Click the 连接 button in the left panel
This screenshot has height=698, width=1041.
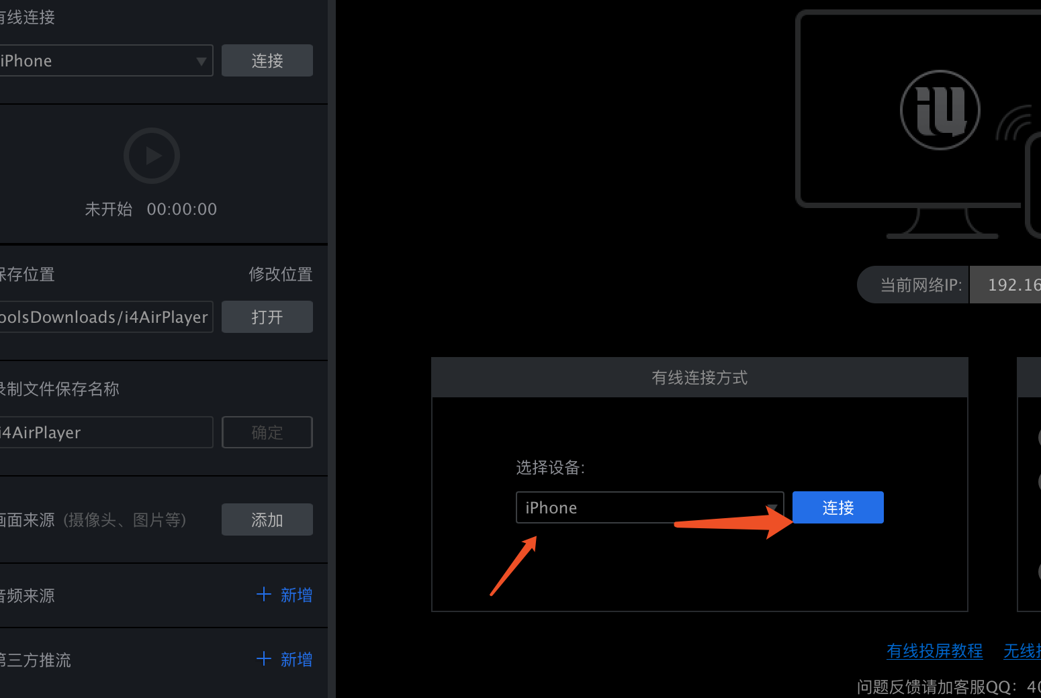pos(267,60)
